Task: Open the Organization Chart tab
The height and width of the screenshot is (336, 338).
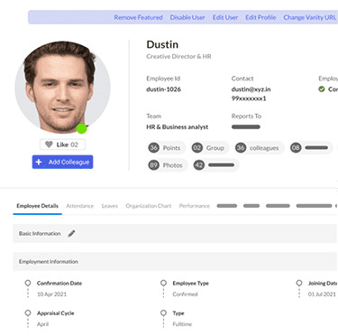Action: click(149, 206)
